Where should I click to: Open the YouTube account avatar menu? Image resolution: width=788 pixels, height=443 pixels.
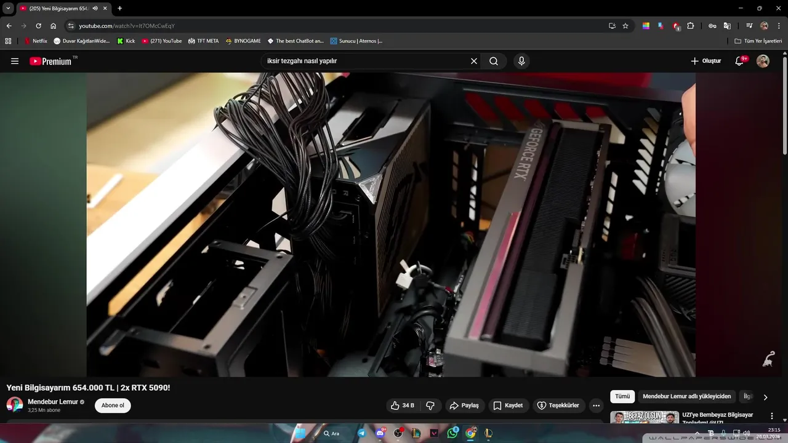click(763, 61)
